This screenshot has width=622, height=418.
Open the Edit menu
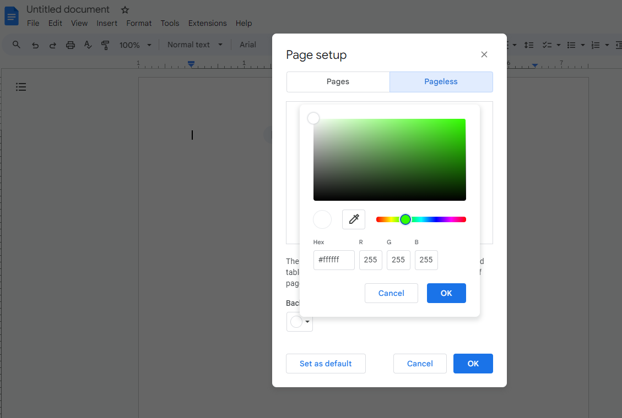[x=55, y=23]
